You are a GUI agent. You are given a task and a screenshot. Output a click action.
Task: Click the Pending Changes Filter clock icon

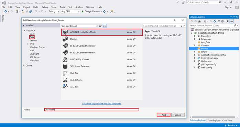(205, 21)
